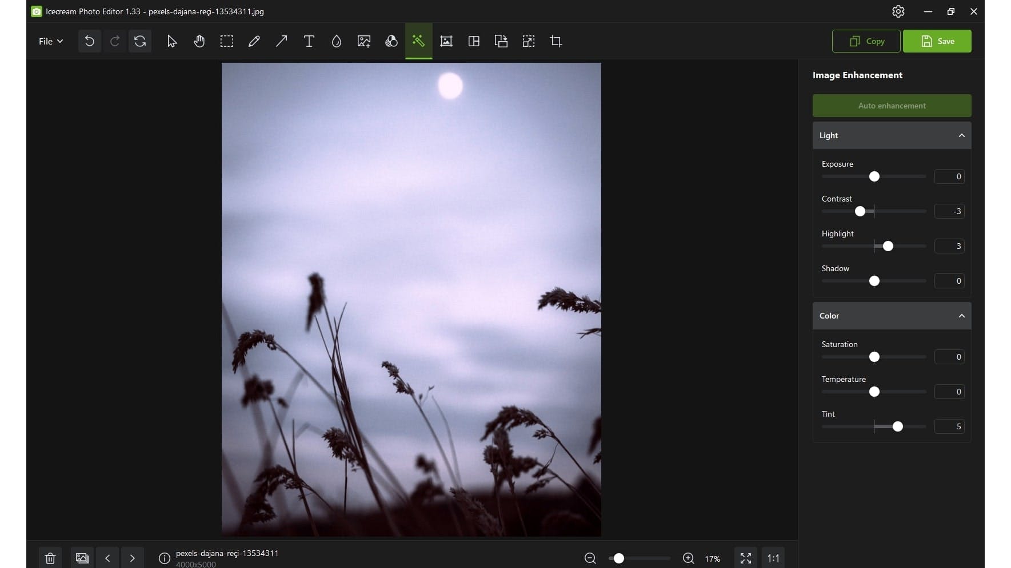
Task: Click the Undo arrow icon
Action: tap(89, 41)
